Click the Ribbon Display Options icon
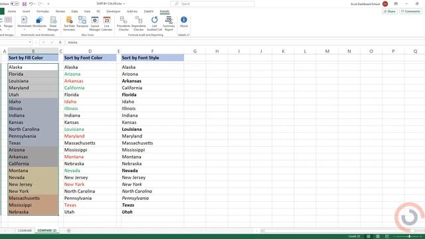This screenshot has height=239, width=425. tap(396, 4)
